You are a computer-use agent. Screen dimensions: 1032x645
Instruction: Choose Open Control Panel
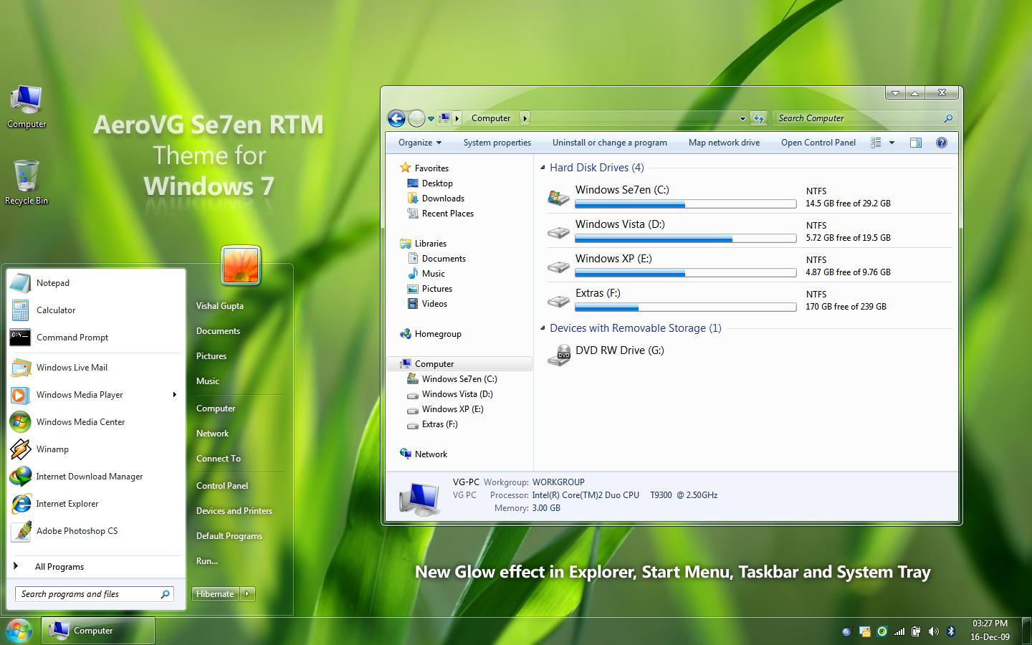pyautogui.click(x=818, y=143)
